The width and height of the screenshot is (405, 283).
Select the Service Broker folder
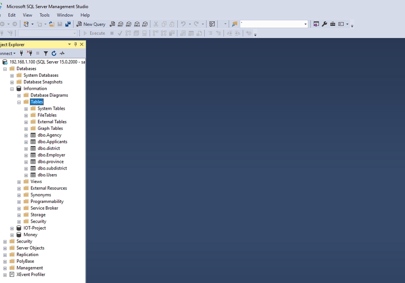(x=44, y=208)
